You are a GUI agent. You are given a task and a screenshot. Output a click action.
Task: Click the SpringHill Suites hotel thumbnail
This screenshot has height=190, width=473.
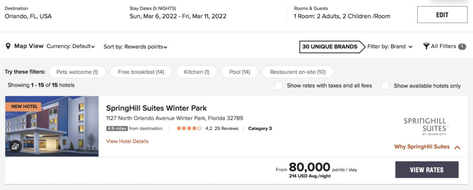52,126
